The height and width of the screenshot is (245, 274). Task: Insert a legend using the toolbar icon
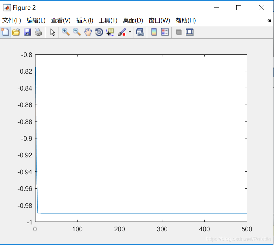point(165,32)
